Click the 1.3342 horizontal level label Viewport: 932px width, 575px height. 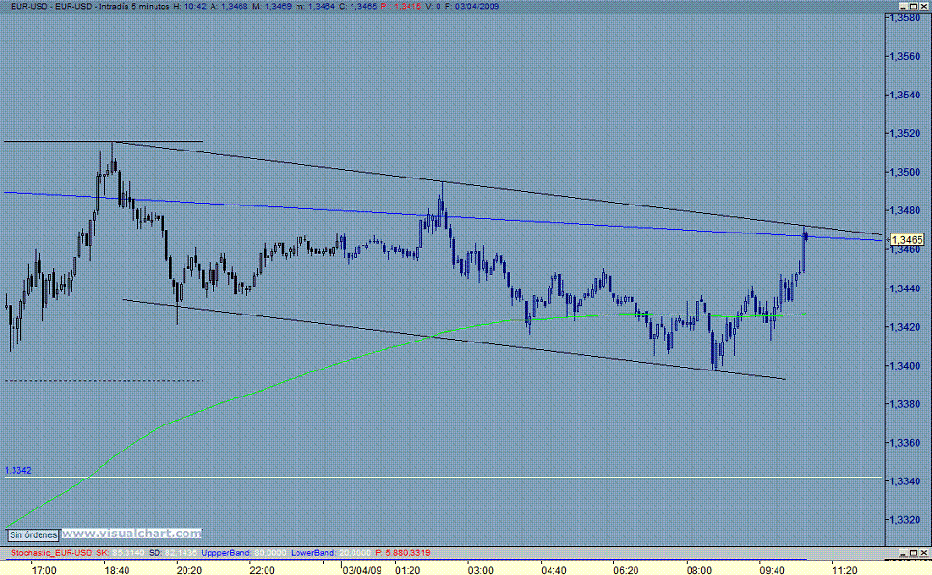click(17, 471)
